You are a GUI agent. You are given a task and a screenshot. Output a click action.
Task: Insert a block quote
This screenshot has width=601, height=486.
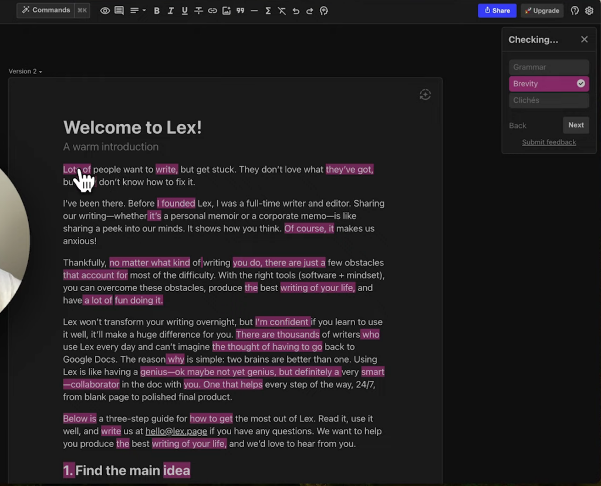[240, 11]
